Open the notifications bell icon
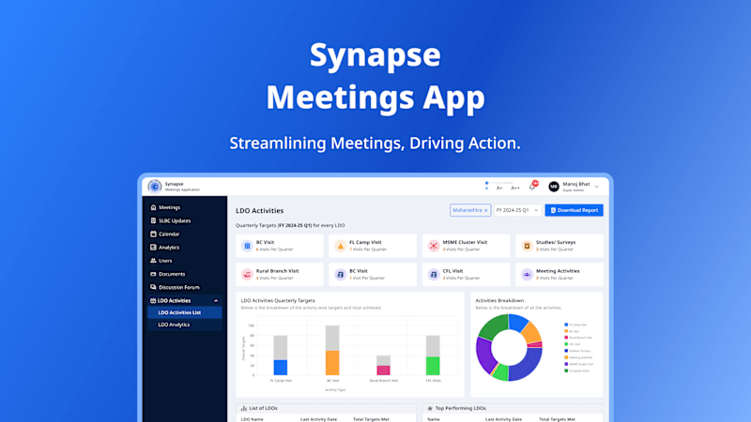751x422 pixels. coord(532,187)
